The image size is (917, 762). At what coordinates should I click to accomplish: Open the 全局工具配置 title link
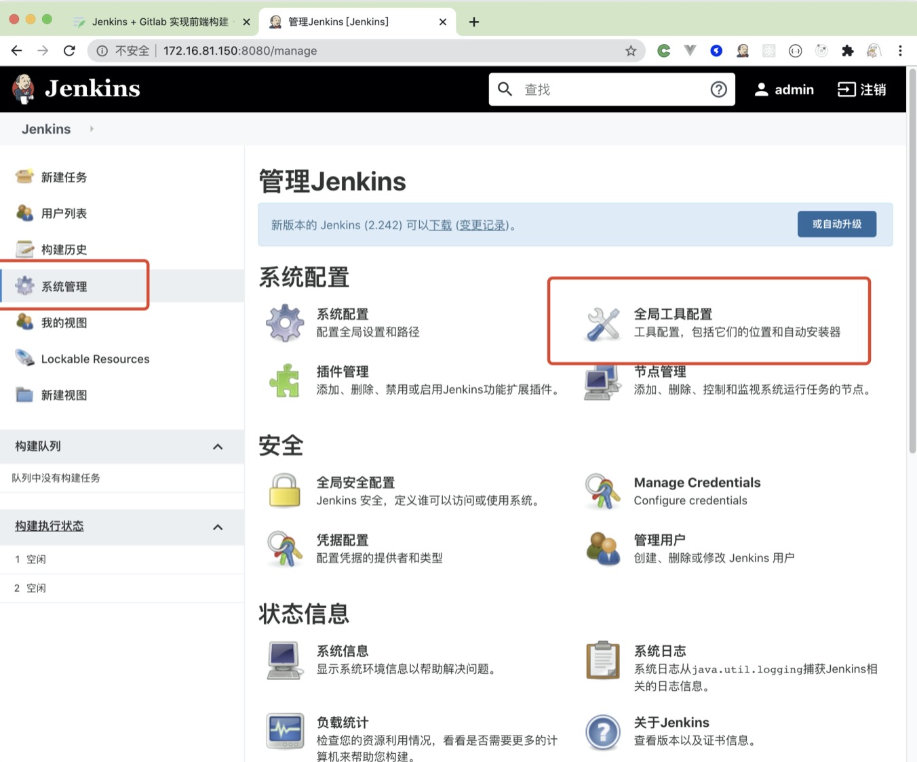tap(673, 314)
